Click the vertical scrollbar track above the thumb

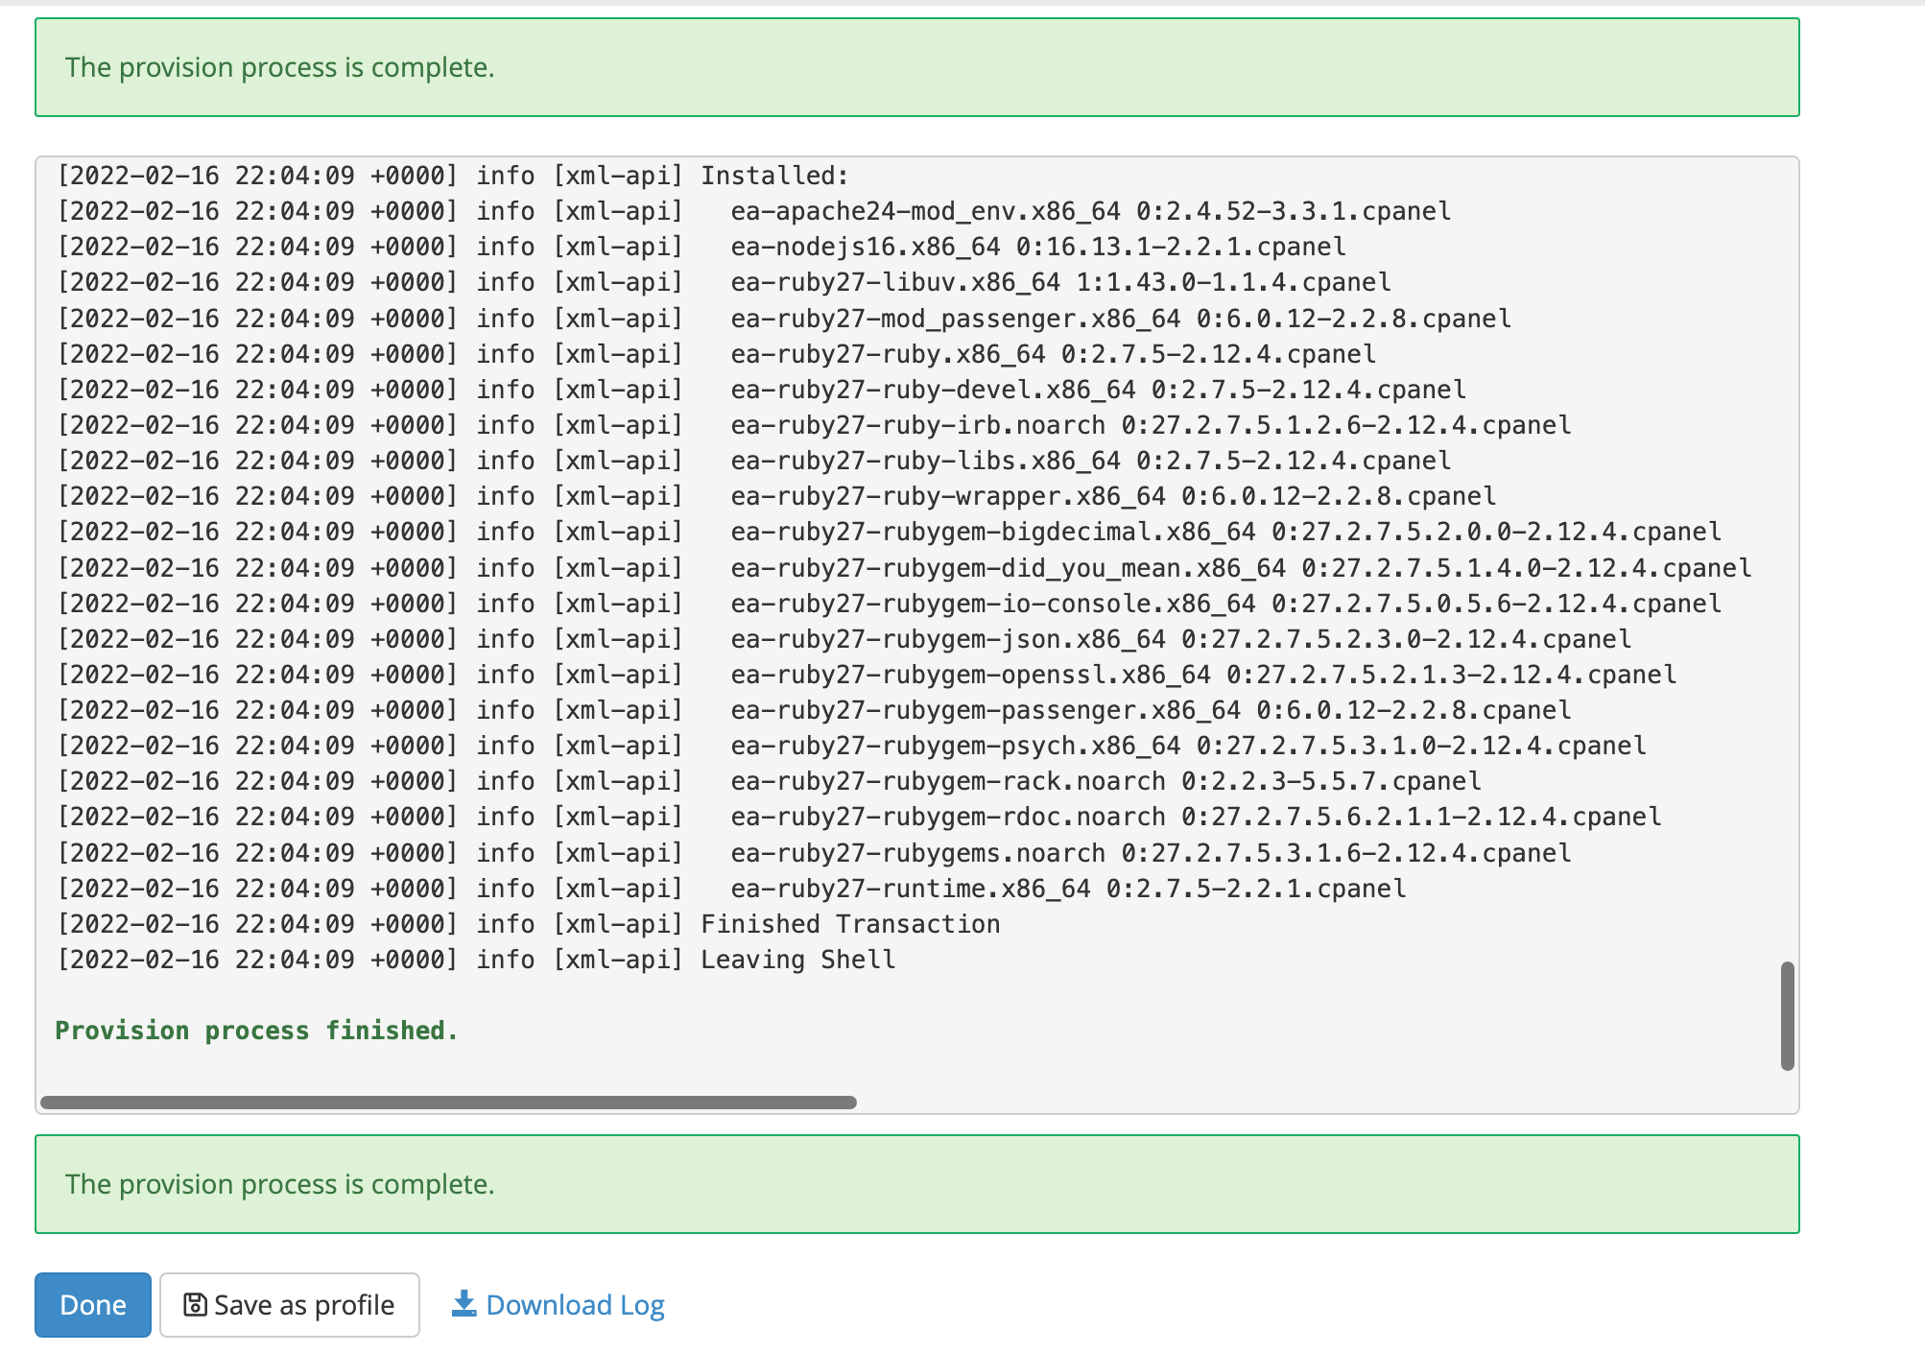pyautogui.click(x=1787, y=576)
